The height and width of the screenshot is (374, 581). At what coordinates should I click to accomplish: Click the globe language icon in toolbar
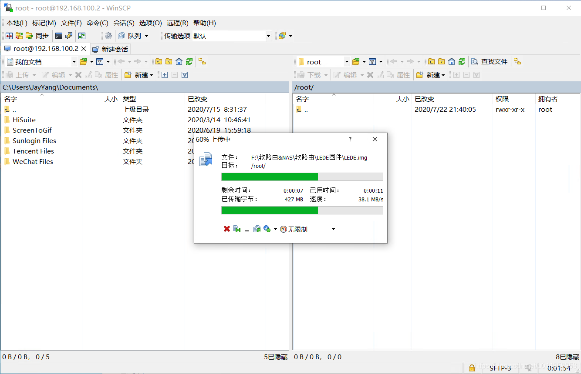pos(282,36)
